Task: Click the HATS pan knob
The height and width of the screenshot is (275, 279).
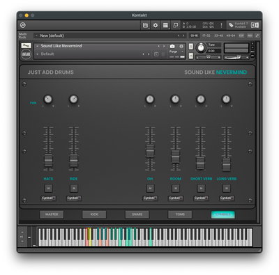Action: [x=48, y=99]
